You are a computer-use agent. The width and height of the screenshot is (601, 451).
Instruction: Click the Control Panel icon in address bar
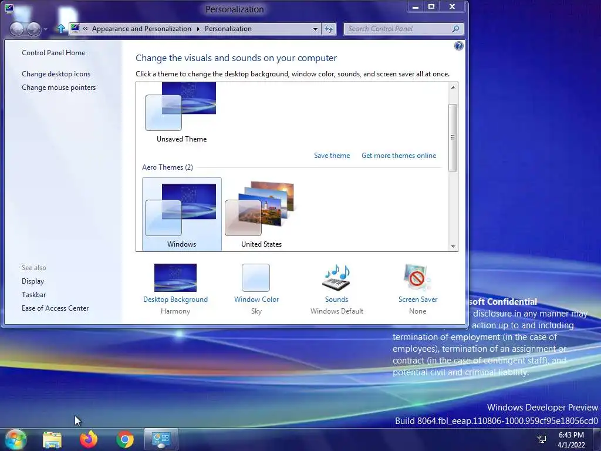(x=75, y=28)
